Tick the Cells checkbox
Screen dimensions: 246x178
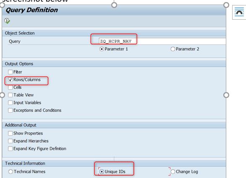click(10, 87)
